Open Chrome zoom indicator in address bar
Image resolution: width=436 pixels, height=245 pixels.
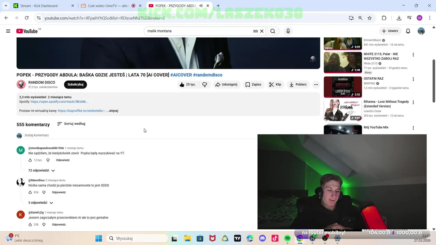[x=360, y=18]
